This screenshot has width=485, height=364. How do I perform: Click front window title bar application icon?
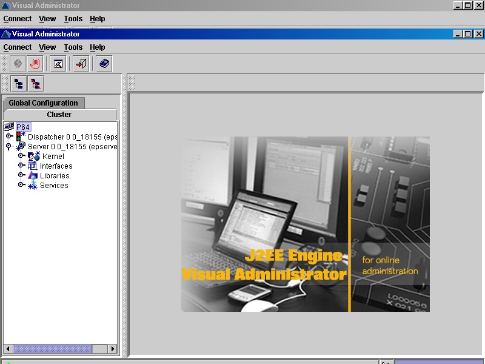click(x=6, y=34)
